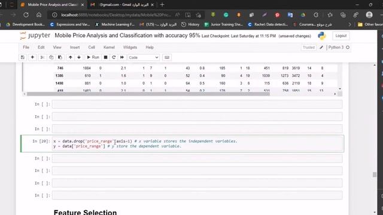Open the command palette keyboard icon
The width and height of the screenshot is (383, 215).
click(x=167, y=57)
